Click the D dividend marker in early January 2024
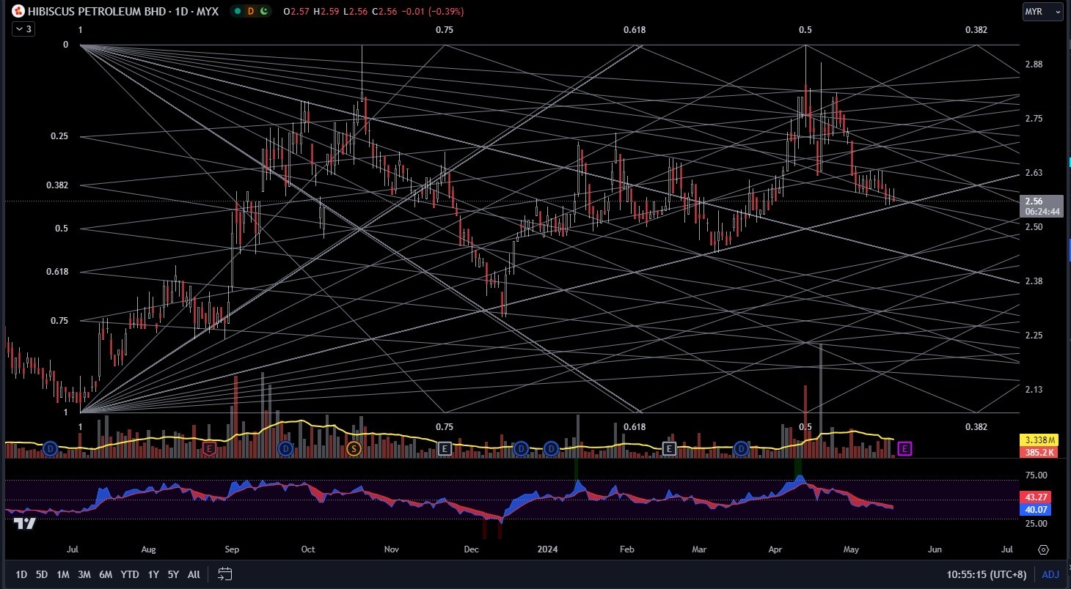This screenshot has height=589, width=1071. (x=552, y=448)
